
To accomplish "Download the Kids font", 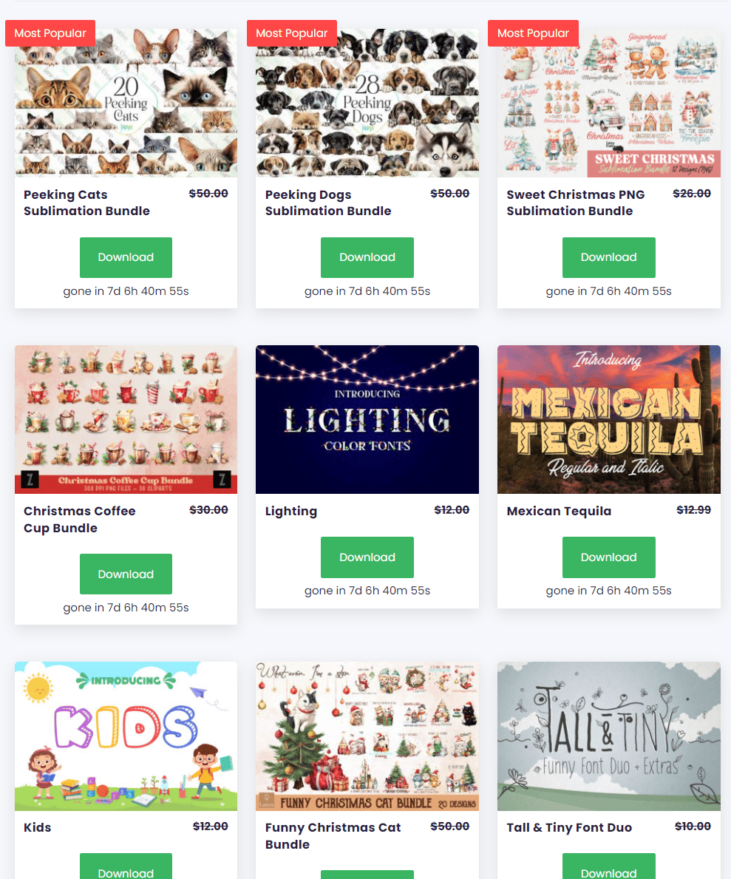I will click(126, 867).
